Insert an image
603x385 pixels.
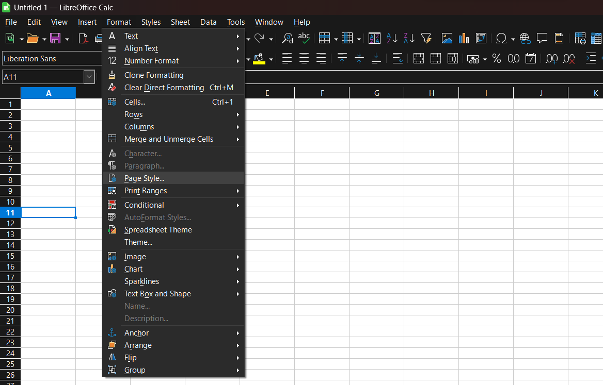click(447, 38)
